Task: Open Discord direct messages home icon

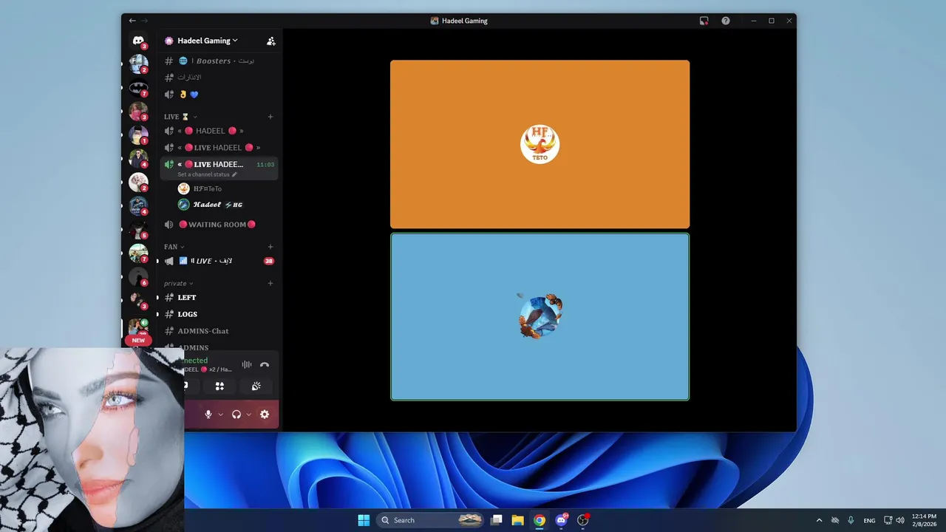Action: click(138, 41)
